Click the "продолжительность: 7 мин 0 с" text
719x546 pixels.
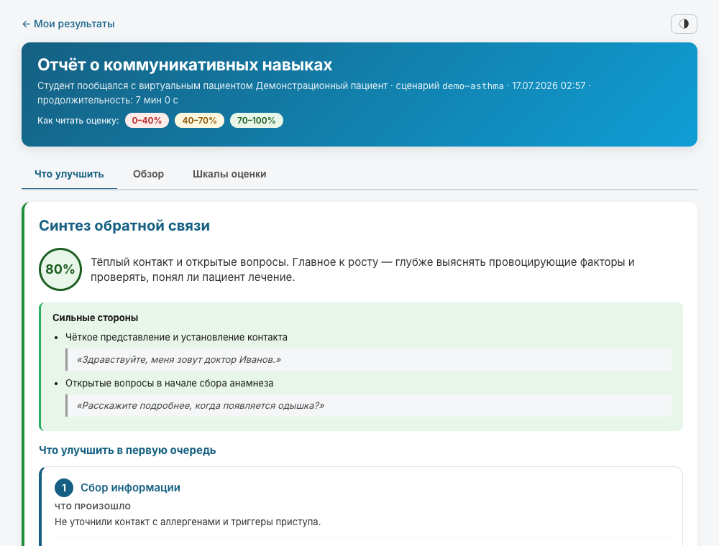pyautogui.click(x=108, y=100)
